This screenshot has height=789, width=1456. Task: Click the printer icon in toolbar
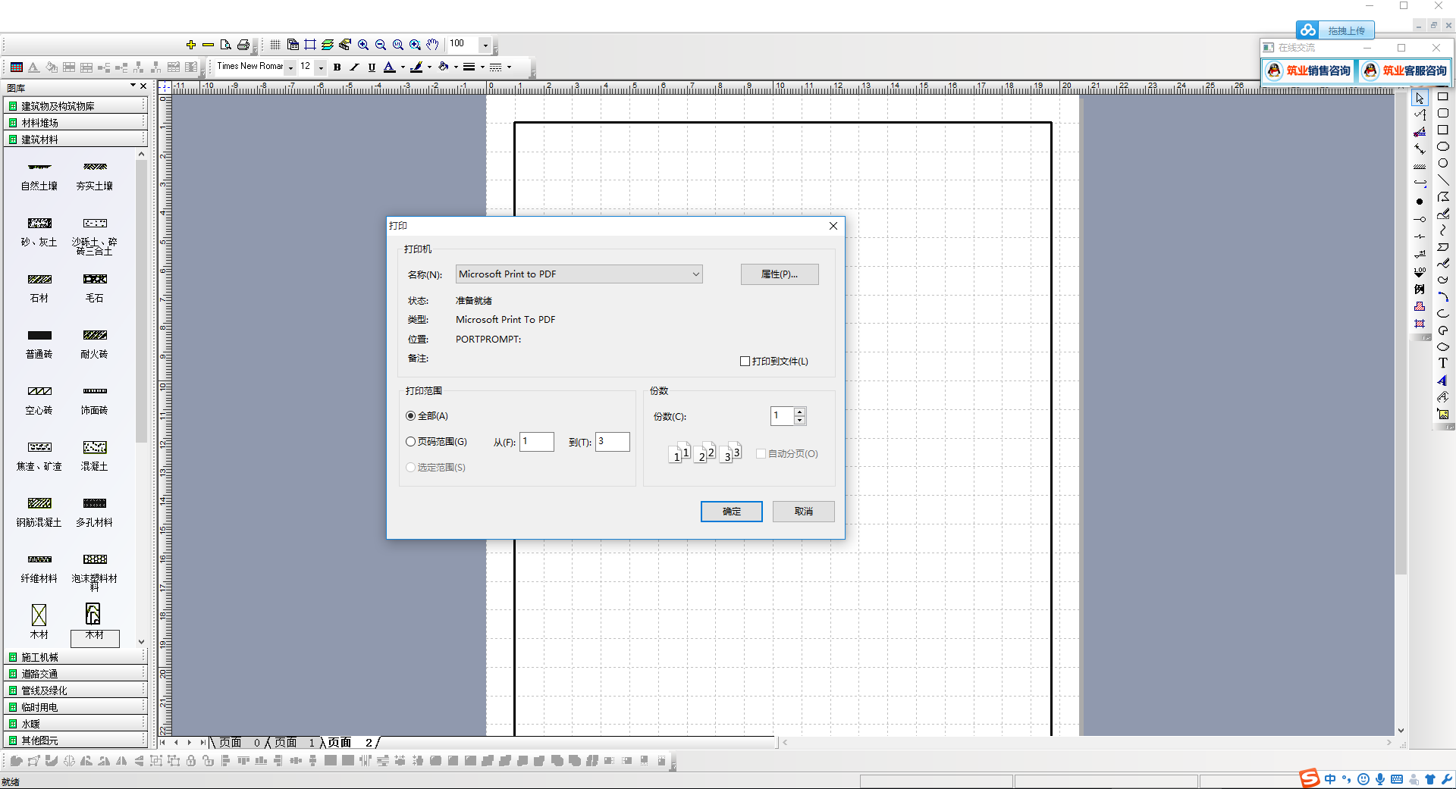(243, 45)
